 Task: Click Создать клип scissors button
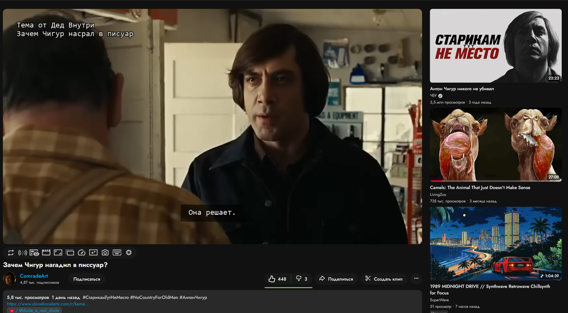click(x=384, y=279)
